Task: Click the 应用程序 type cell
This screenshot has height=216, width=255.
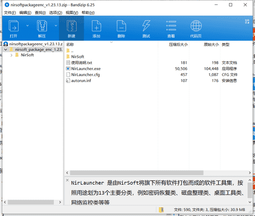Action: point(229,69)
